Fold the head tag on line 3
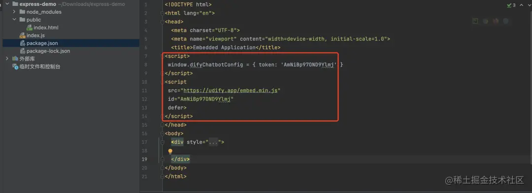Screen dimensions: 532x193 pyautogui.click(x=163, y=22)
